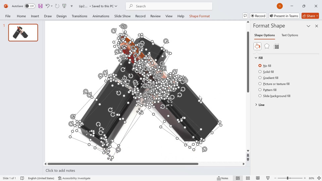The image size is (322, 181).
Task: Switch to Text Options tab
Action: 290,35
